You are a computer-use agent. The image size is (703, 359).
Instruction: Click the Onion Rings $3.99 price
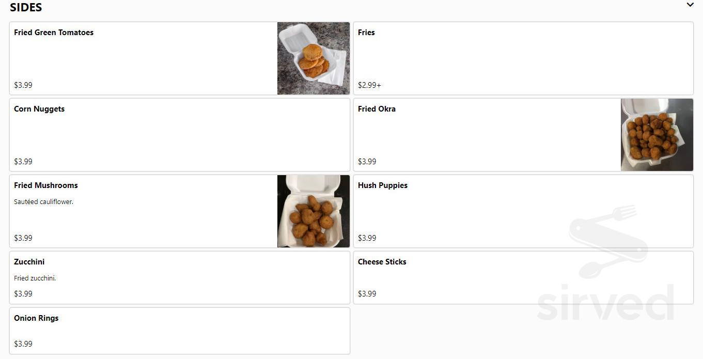tap(23, 344)
